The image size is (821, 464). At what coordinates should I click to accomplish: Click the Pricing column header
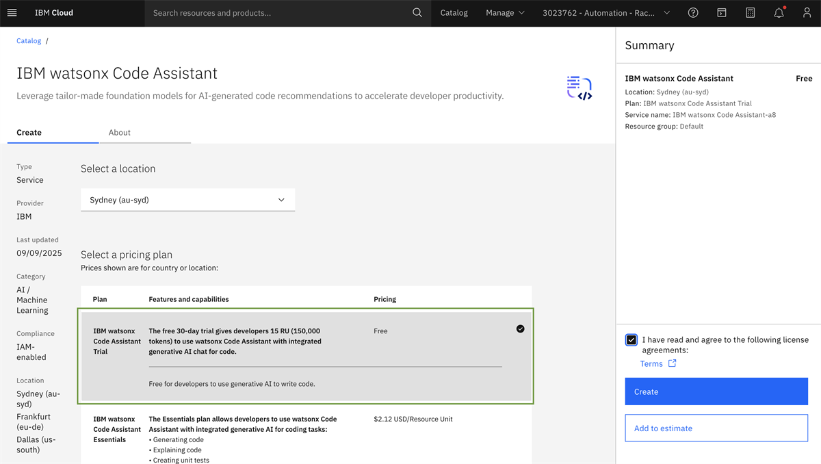pos(385,299)
